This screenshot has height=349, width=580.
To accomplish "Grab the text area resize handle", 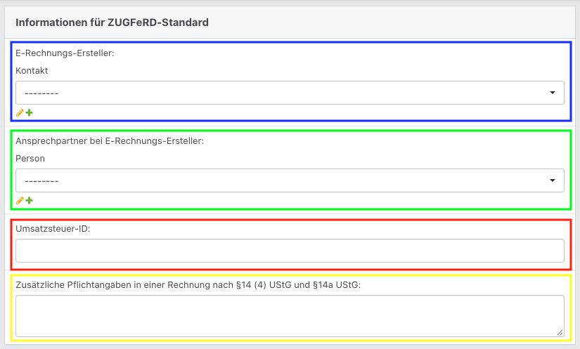I will coord(560,333).
